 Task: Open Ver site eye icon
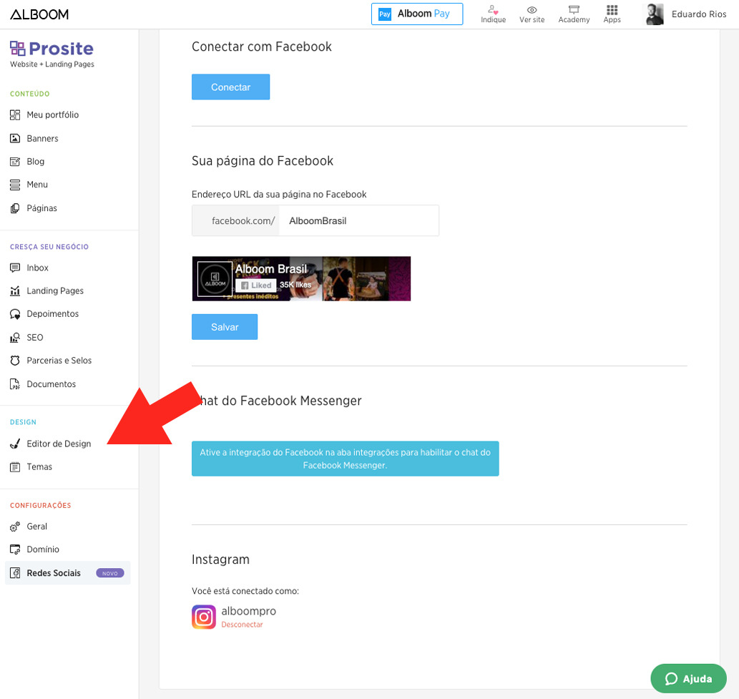coord(532,10)
